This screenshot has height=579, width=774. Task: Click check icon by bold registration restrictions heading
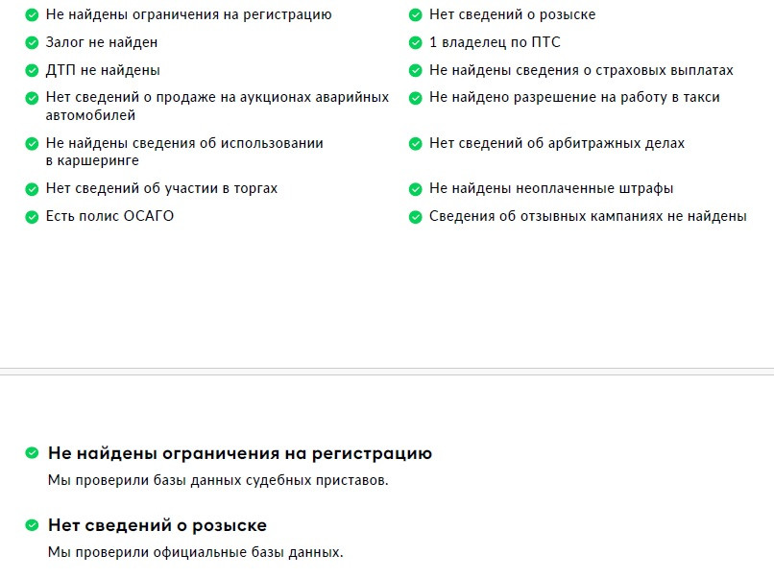33,453
